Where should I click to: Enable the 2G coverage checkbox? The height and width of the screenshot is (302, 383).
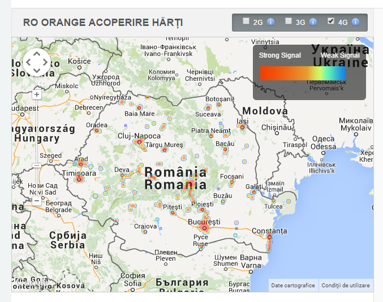coord(246,21)
